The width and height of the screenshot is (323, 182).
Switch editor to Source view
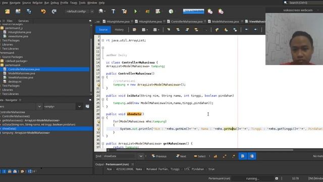click(x=103, y=30)
